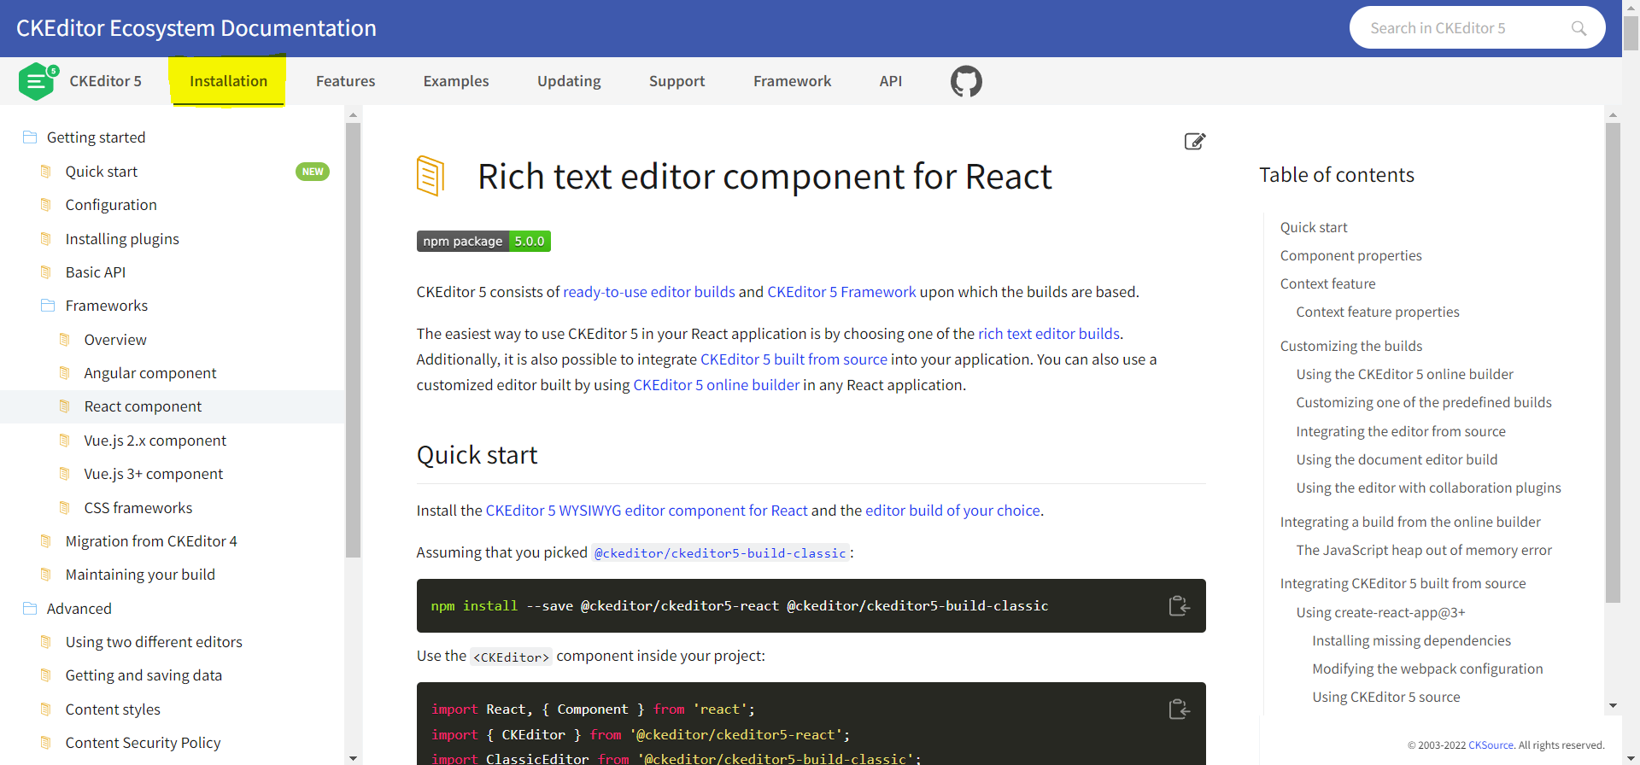Viewport: 1640px width, 765px height.
Task: Click the Search in CKEditor 5 field
Action: click(x=1477, y=28)
